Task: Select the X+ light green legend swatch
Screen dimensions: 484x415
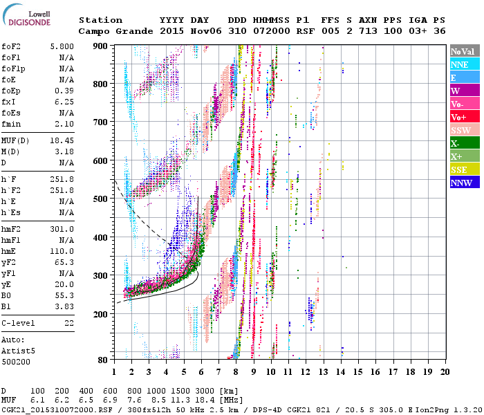Action: [465, 156]
